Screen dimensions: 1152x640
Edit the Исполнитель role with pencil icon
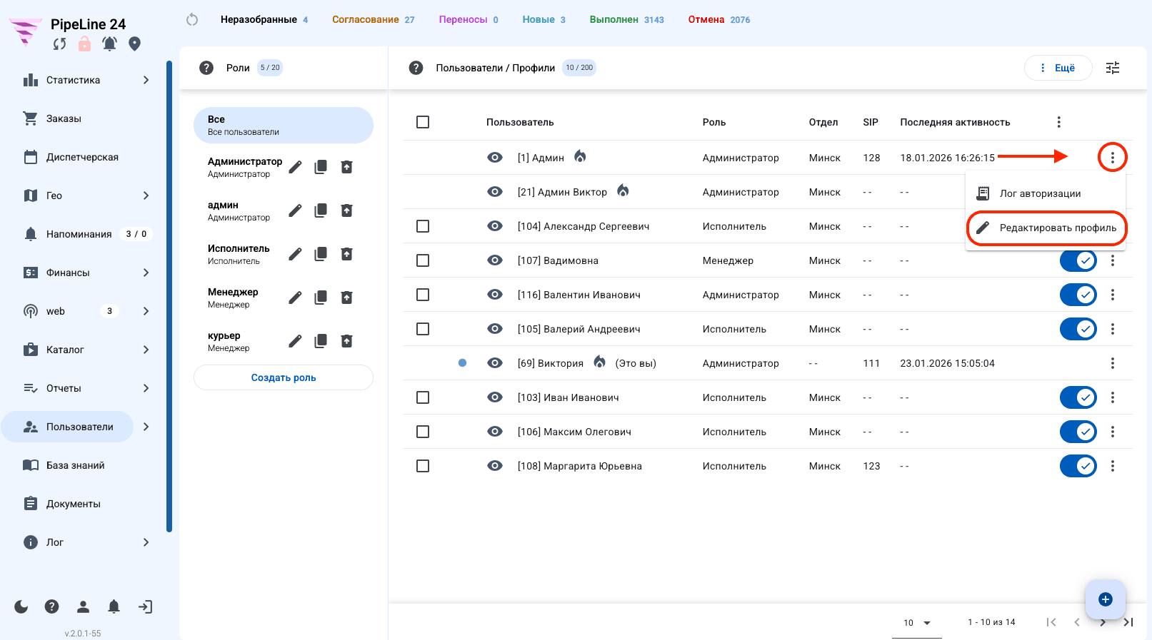(295, 254)
